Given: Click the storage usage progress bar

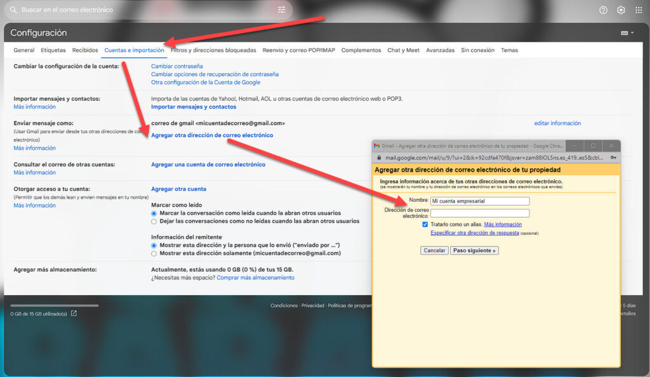Looking at the screenshot, I should [x=55, y=305].
